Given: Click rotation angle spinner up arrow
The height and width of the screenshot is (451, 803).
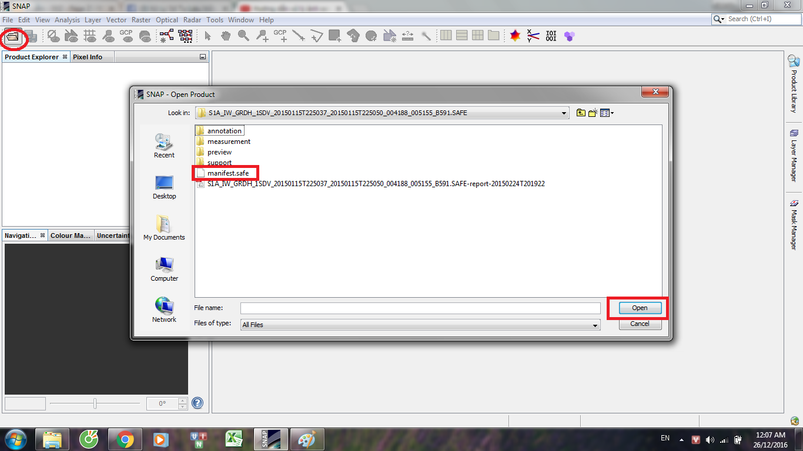Looking at the screenshot, I should pos(182,400).
